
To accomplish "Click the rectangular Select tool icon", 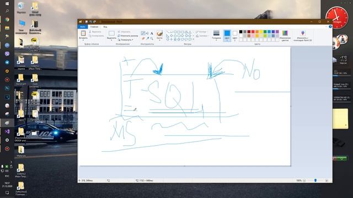I will pyautogui.click(x=111, y=33).
